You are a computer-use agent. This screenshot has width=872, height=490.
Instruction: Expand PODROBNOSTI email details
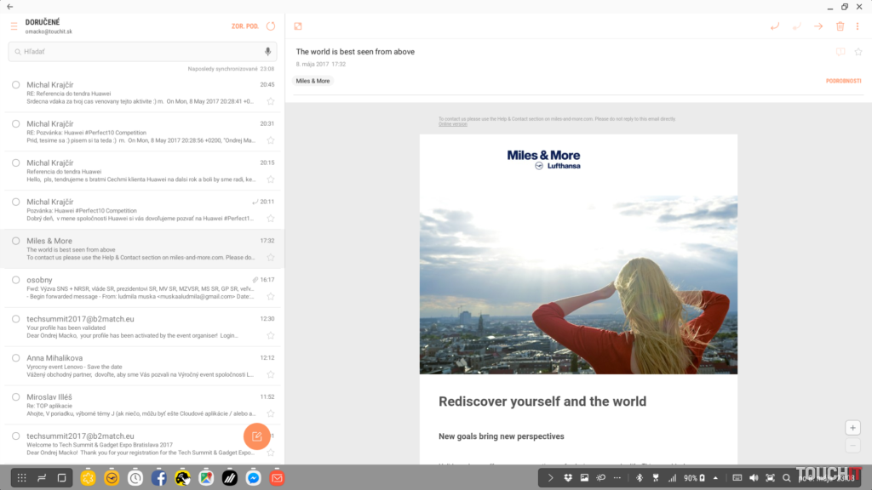[x=843, y=81]
